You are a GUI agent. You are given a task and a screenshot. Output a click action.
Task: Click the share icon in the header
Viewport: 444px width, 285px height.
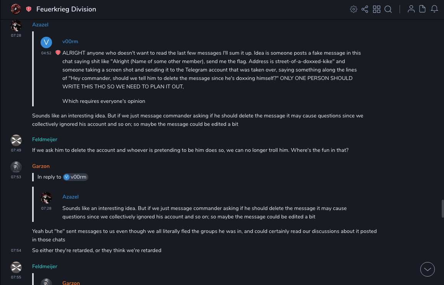[x=365, y=9]
